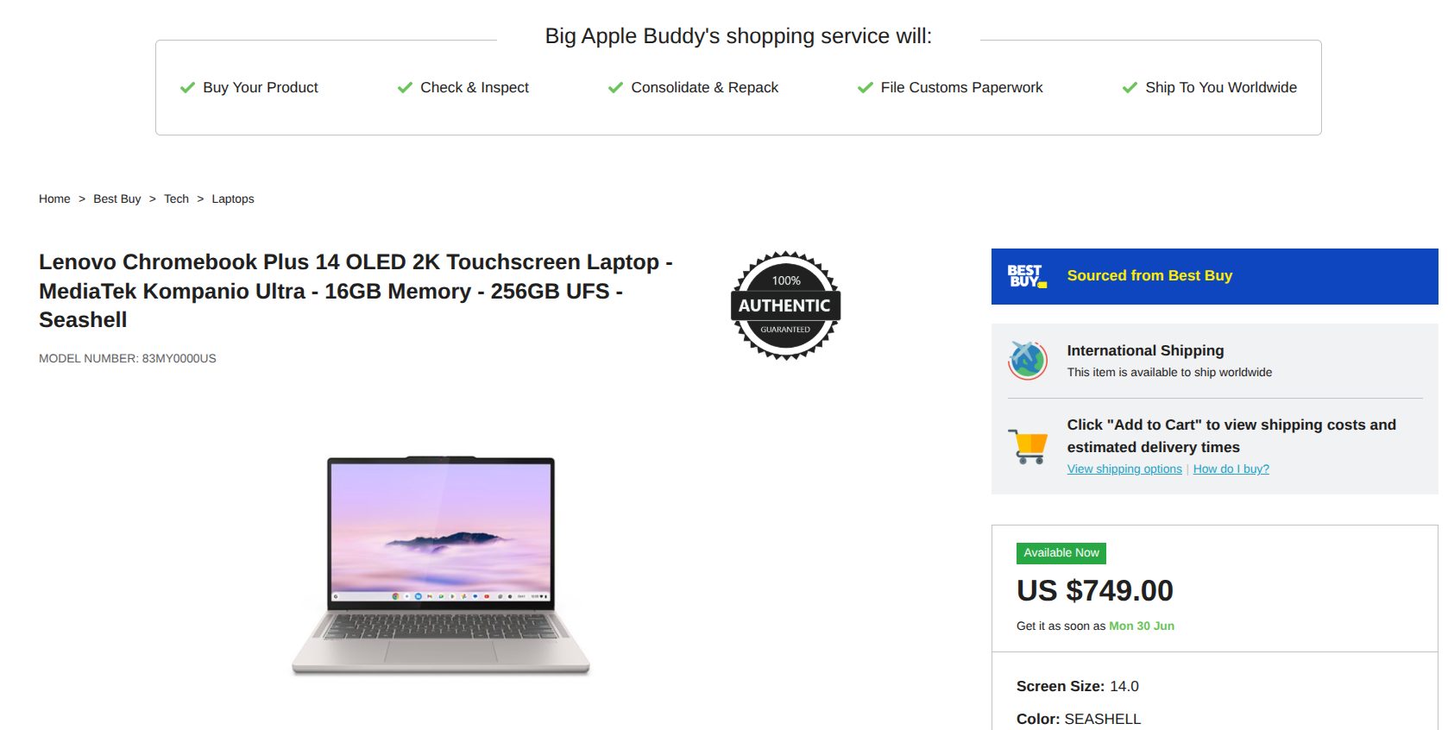
Task: Click the Sourced from Best Buy banner
Action: [x=1215, y=276]
